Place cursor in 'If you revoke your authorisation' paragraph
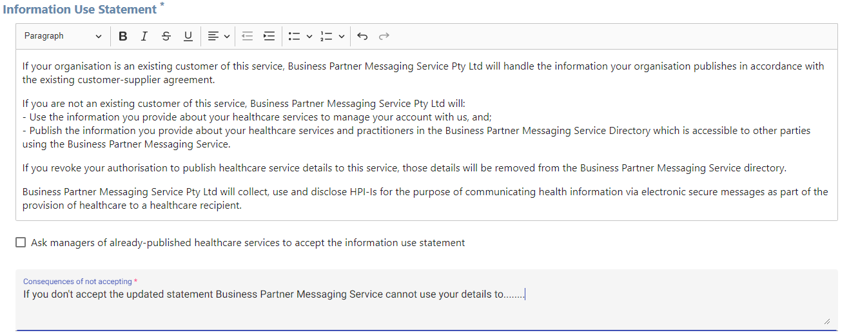Screen dimensions: 849x335 pos(404,169)
